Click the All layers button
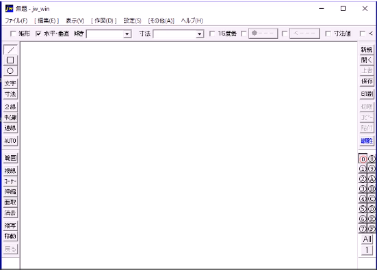 pos(367,239)
